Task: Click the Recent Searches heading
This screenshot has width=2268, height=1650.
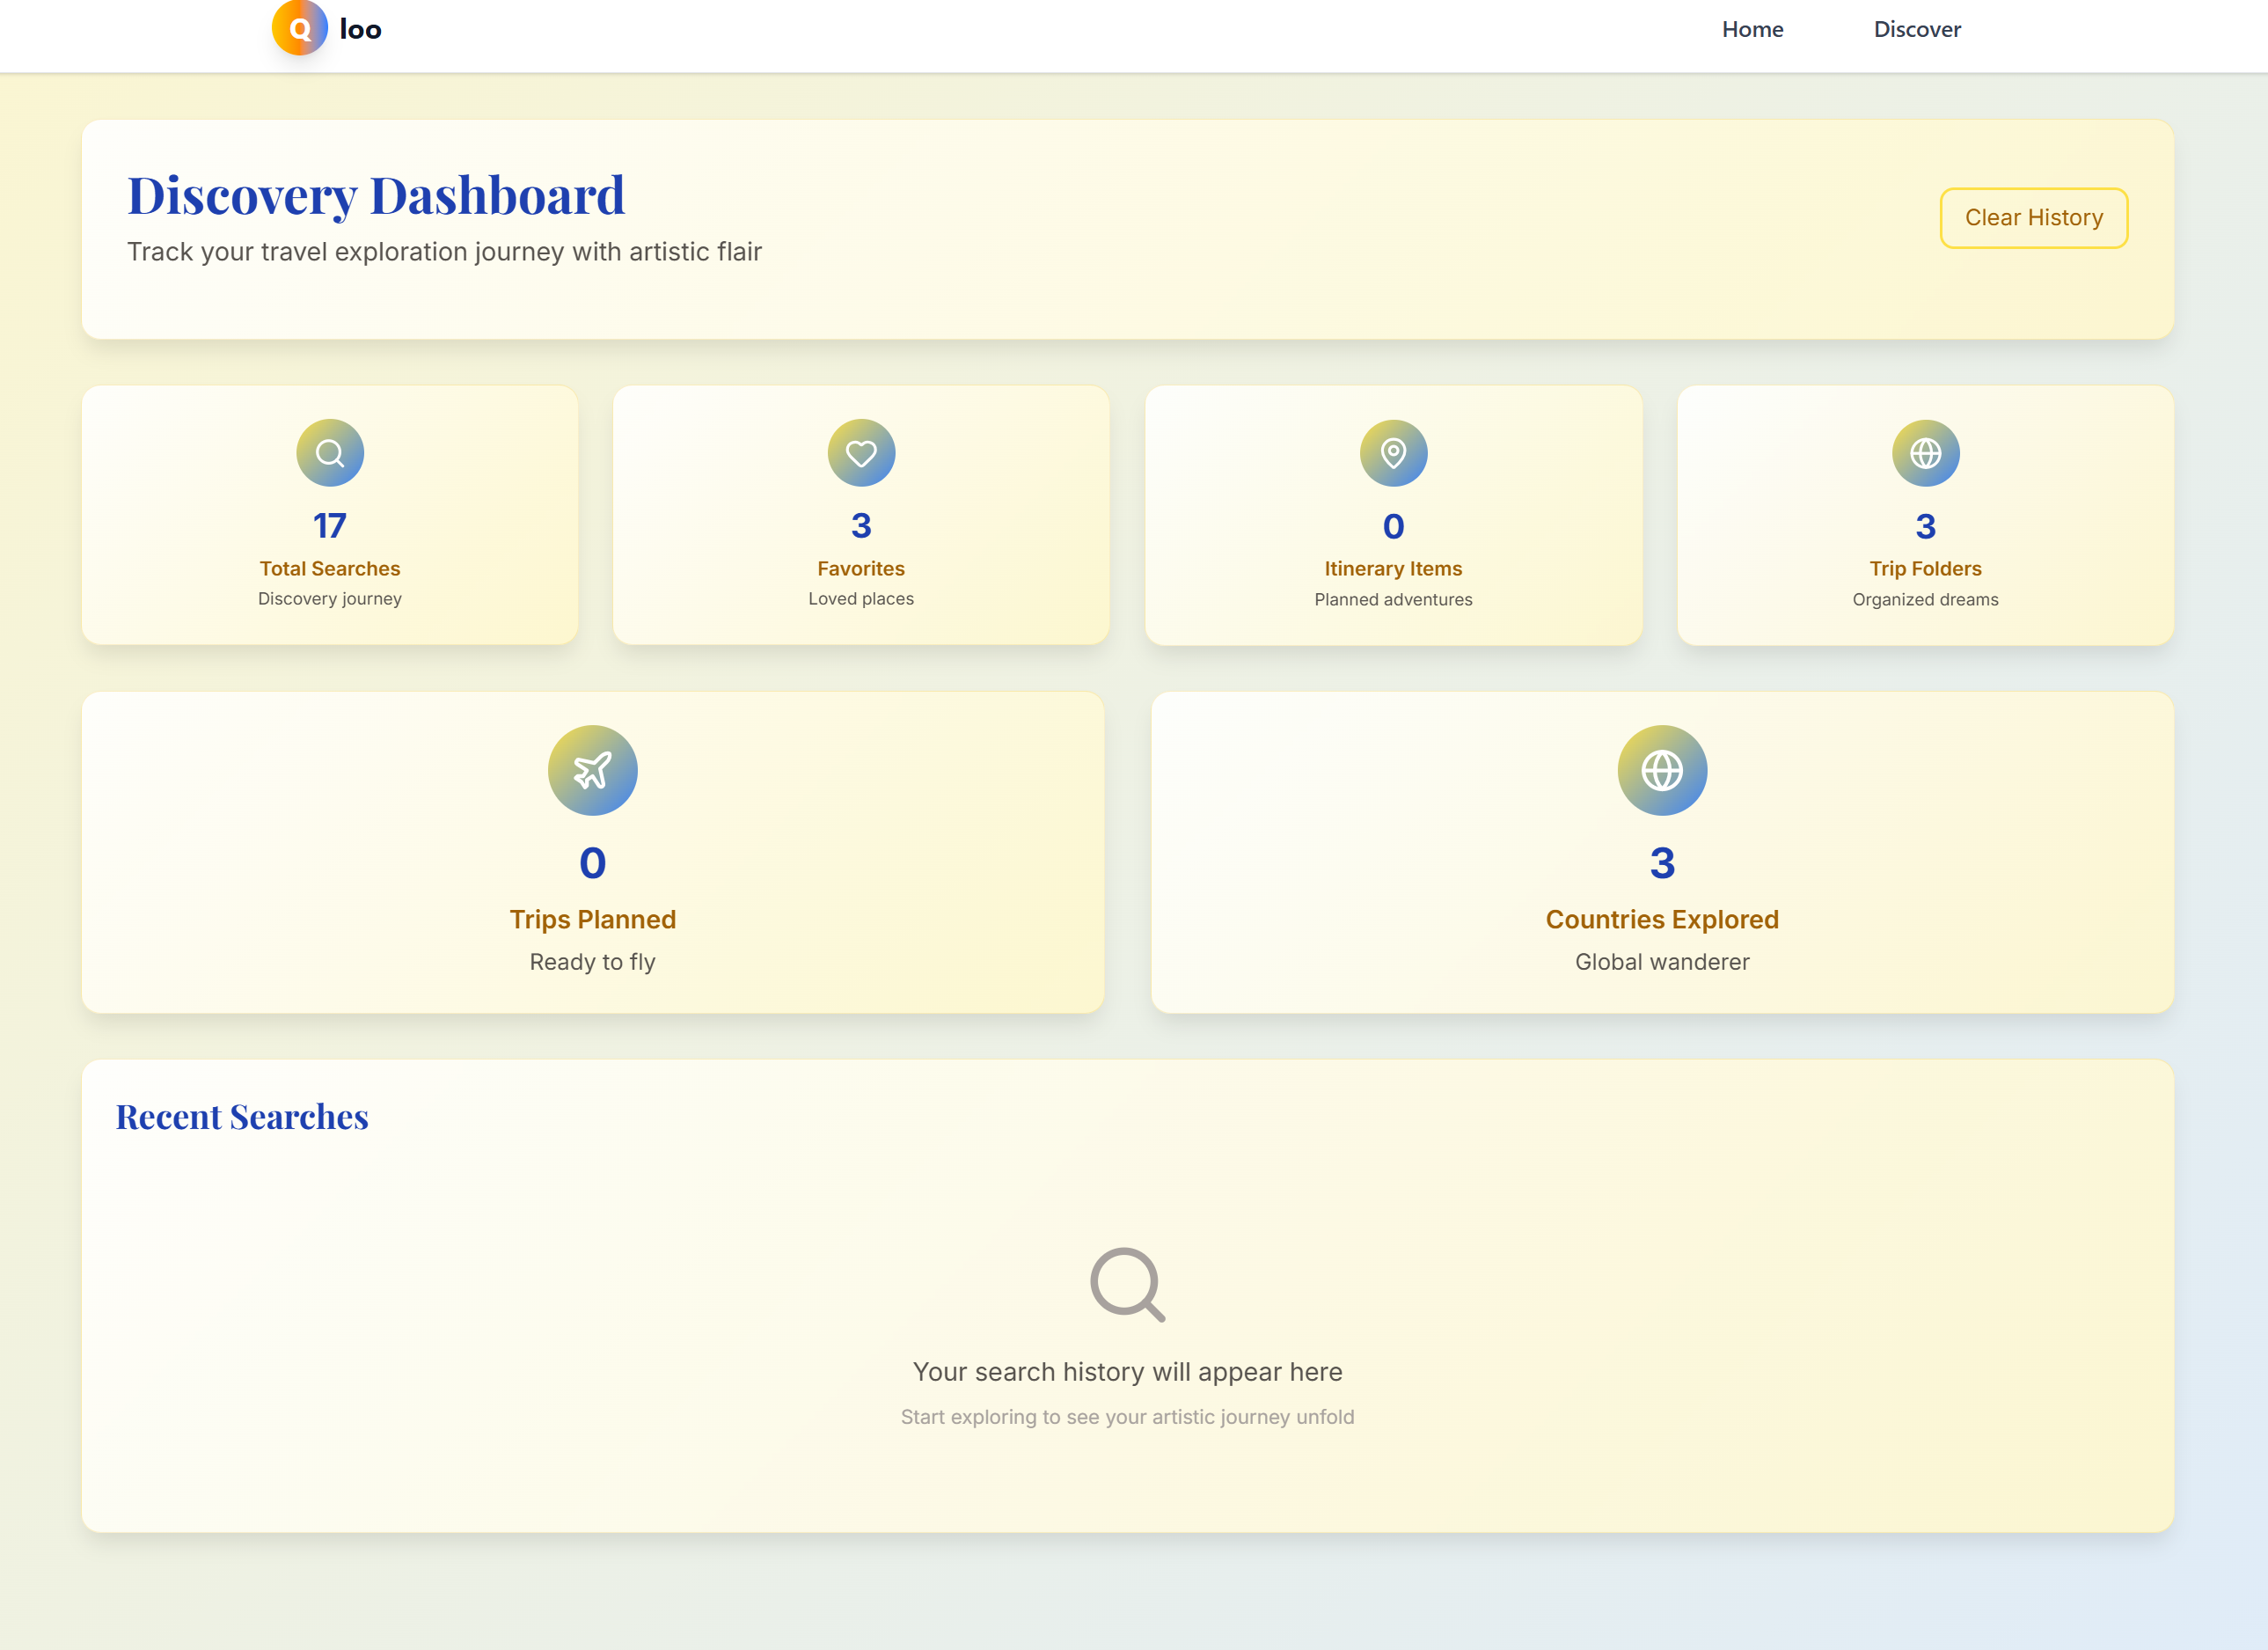Action: pos(242,1116)
